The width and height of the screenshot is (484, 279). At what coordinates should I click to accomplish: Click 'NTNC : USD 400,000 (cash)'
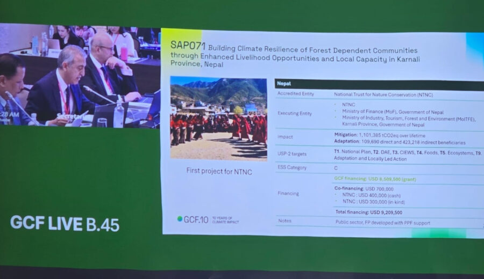pyautogui.click(x=371, y=195)
